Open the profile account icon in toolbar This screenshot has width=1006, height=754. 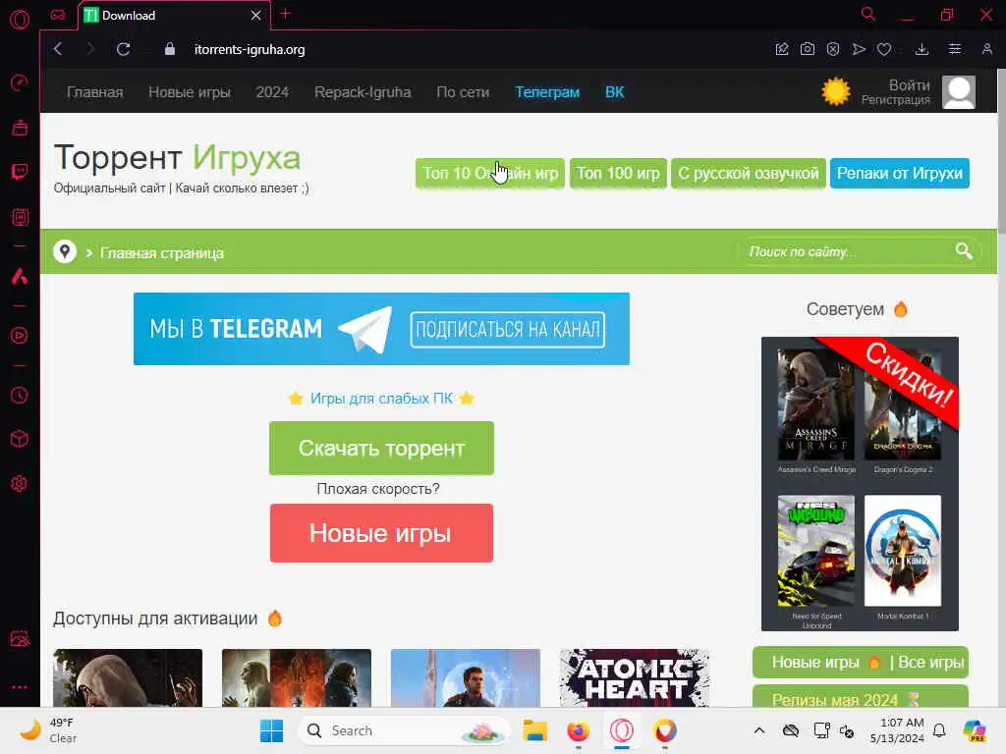pyautogui.click(x=986, y=49)
